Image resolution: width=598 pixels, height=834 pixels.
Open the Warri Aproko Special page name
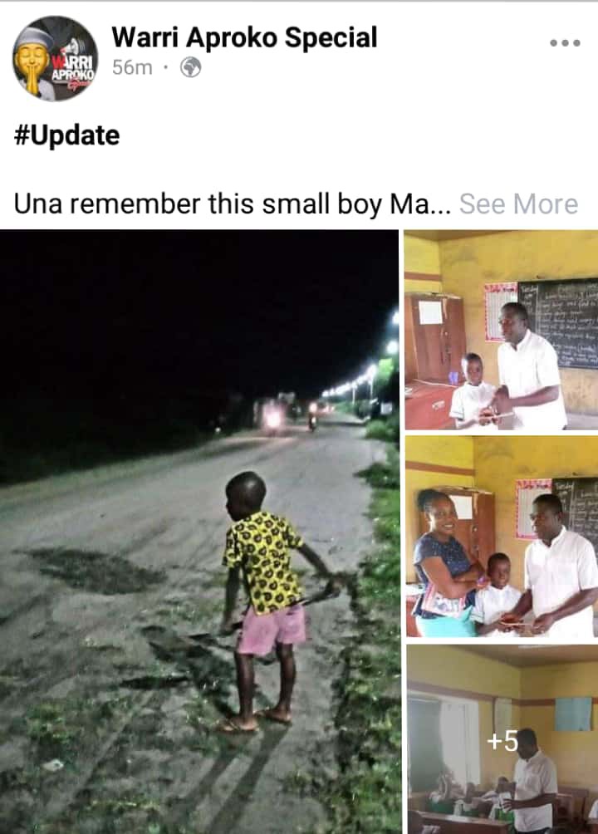coord(245,37)
